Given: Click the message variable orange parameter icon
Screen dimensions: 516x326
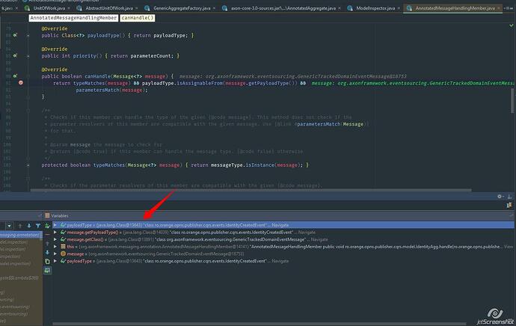Looking at the screenshot, I should pos(63,253).
